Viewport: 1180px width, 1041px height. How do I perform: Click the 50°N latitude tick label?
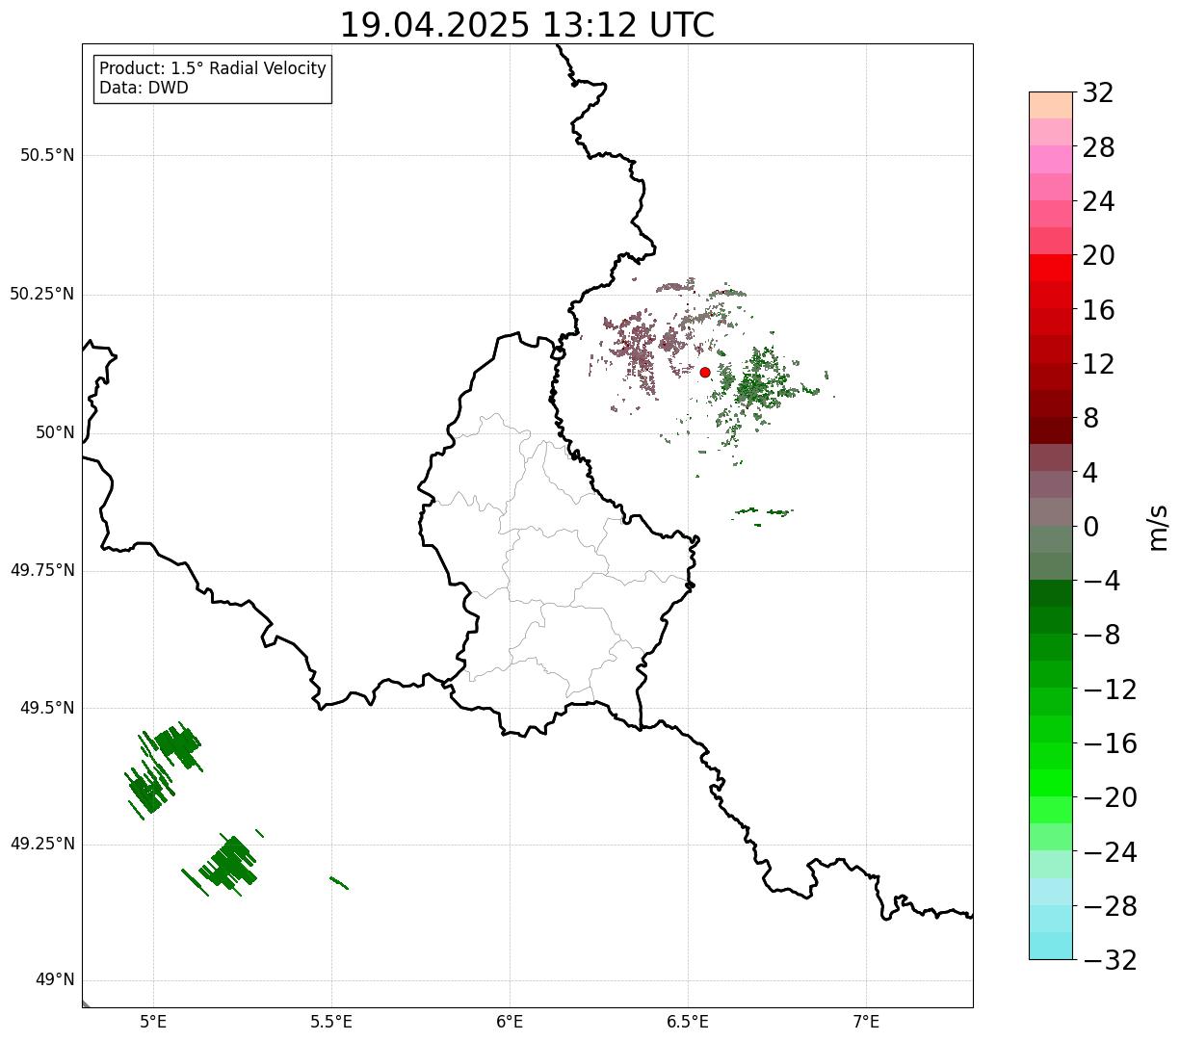(55, 433)
